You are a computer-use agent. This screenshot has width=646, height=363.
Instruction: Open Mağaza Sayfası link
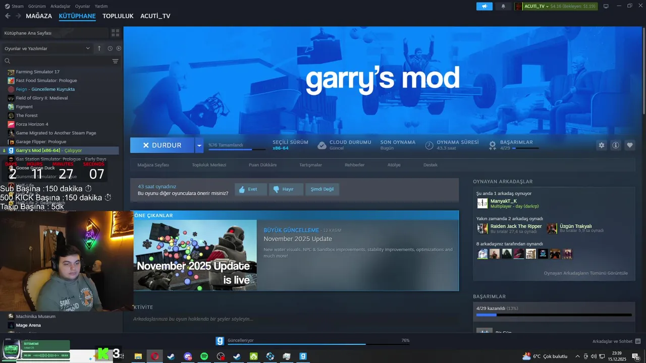[x=153, y=165]
